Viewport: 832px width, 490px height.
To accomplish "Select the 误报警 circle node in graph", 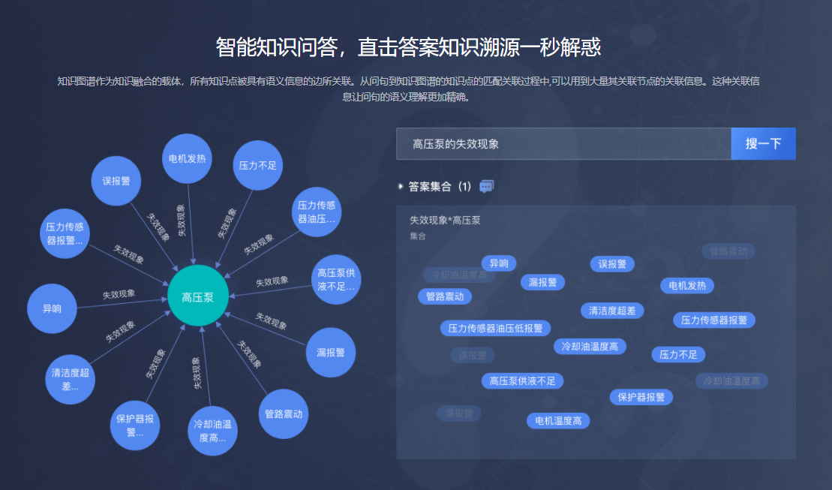I will point(116,181).
